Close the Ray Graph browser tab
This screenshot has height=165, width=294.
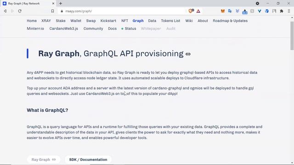(53, 3)
